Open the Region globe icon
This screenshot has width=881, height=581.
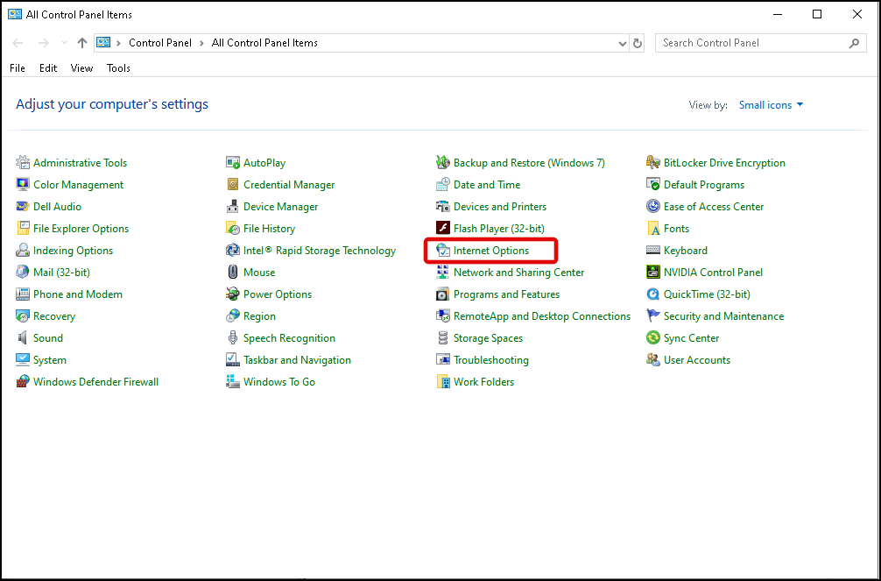(233, 316)
